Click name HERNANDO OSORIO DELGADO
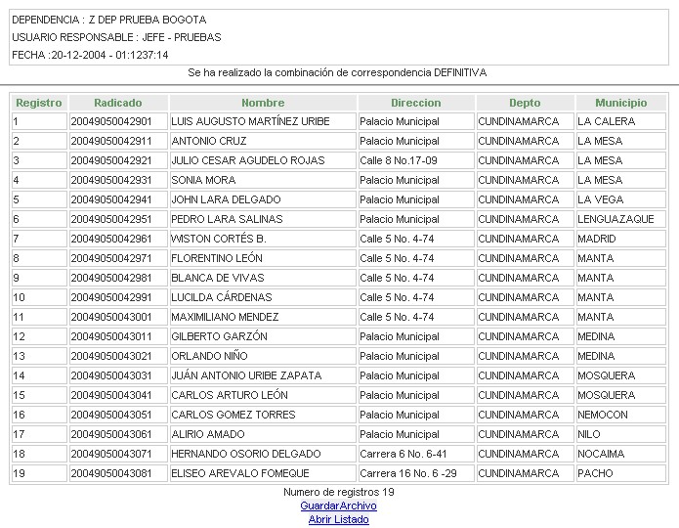The height and width of the screenshot is (528, 679). [246, 454]
